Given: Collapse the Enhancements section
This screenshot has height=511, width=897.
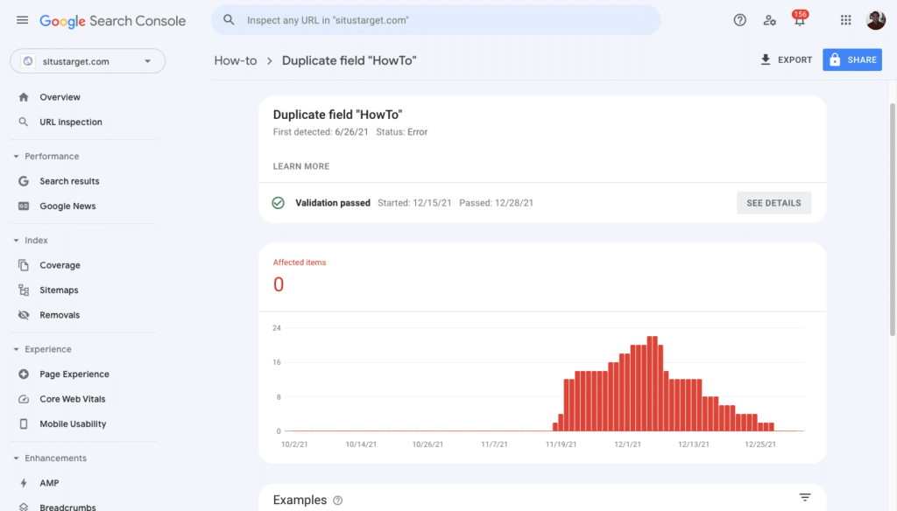Looking at the screenshot, I should pos(17,458).
